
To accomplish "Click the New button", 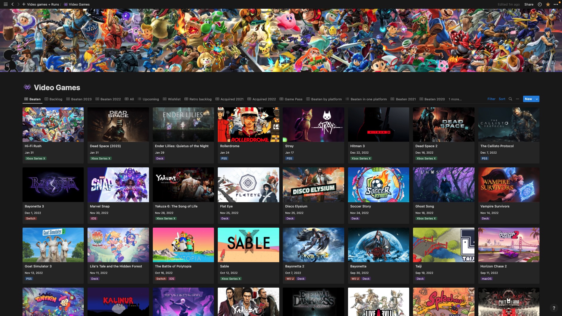I will [x=528, y=99].
